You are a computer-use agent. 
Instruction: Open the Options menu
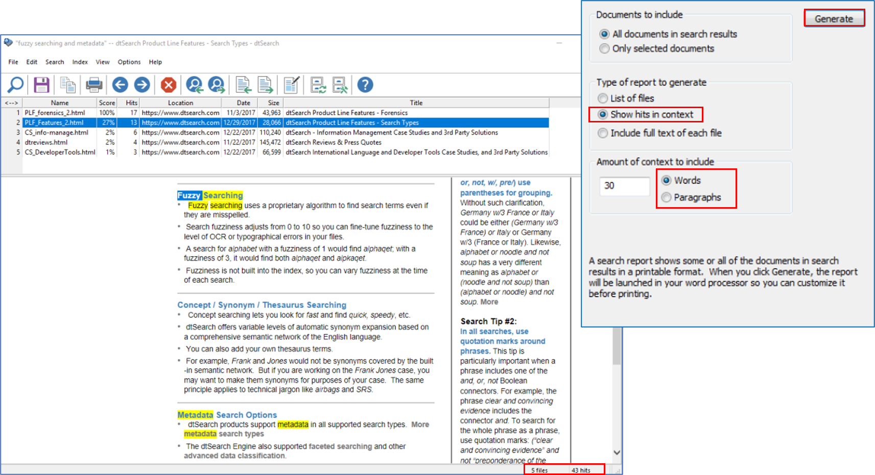pyautogui.click(x=129, y=62)
